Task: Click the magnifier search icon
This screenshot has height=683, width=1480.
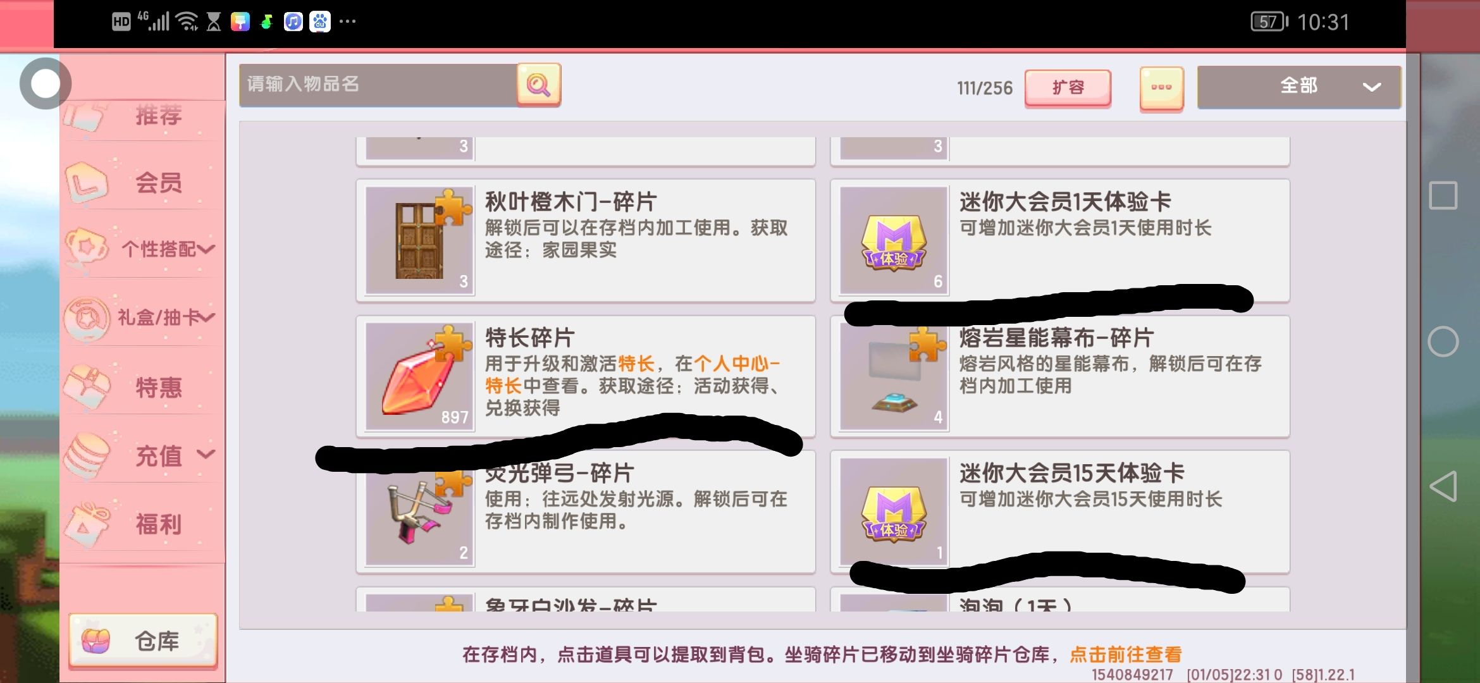Action: pos(538,85)
